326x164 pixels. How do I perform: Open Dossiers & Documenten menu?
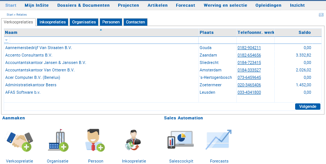(83, 6)
